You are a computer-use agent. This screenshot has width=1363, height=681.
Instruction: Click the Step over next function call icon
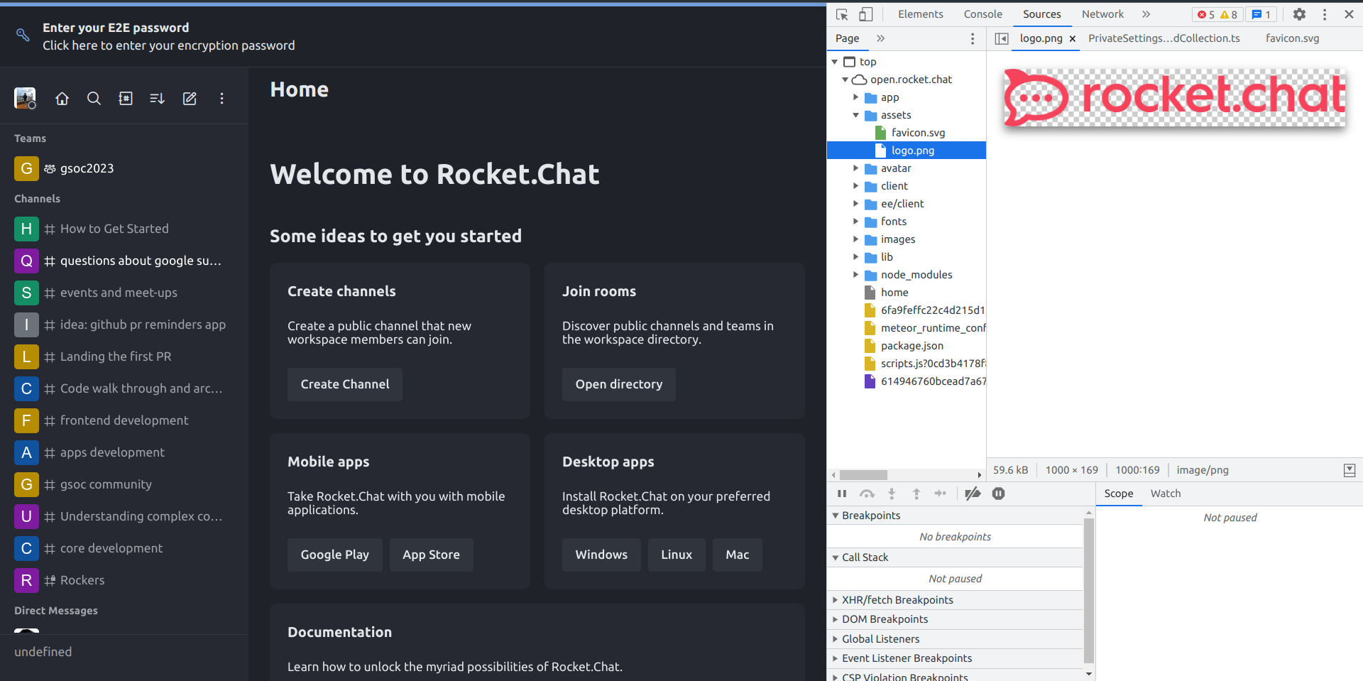(x=867, y=494)
